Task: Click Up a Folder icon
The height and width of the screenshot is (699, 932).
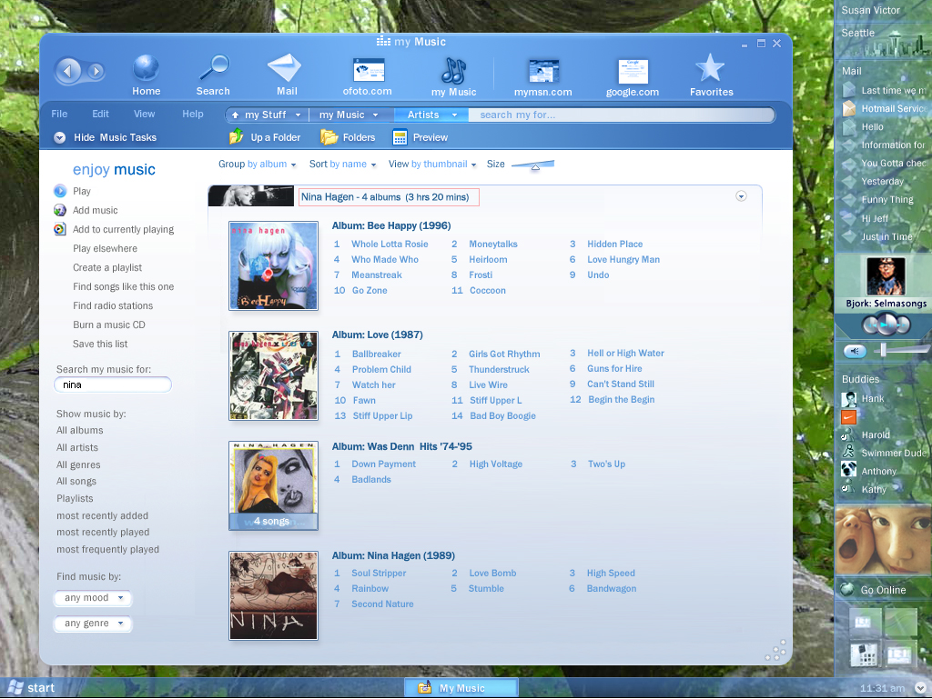Action: click(236, 136)
